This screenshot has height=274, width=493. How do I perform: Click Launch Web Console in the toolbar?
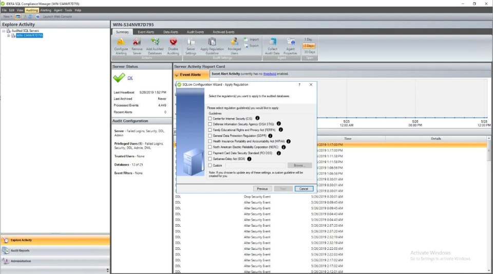57,16
